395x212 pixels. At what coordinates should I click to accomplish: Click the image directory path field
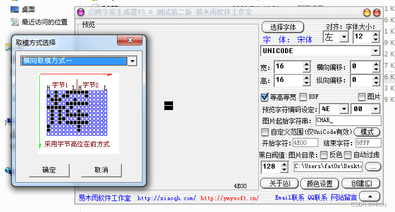click(328, 166)
